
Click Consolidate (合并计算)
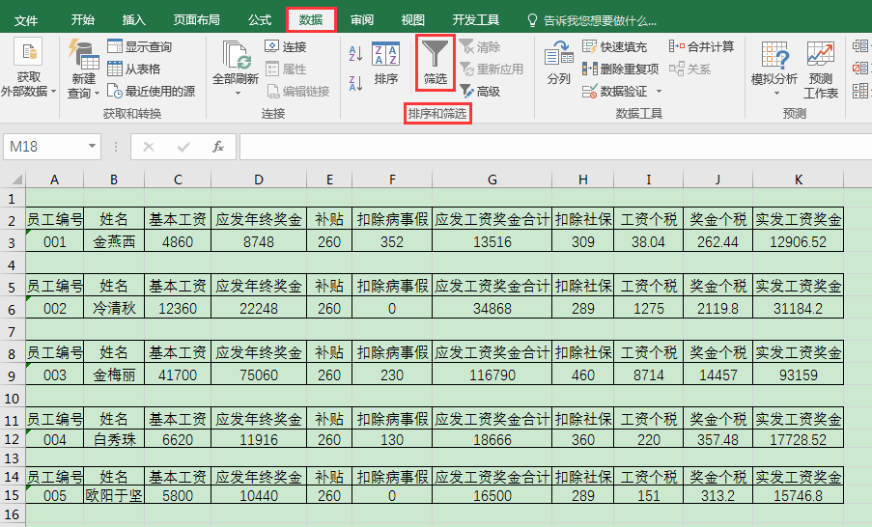[701, 46]
